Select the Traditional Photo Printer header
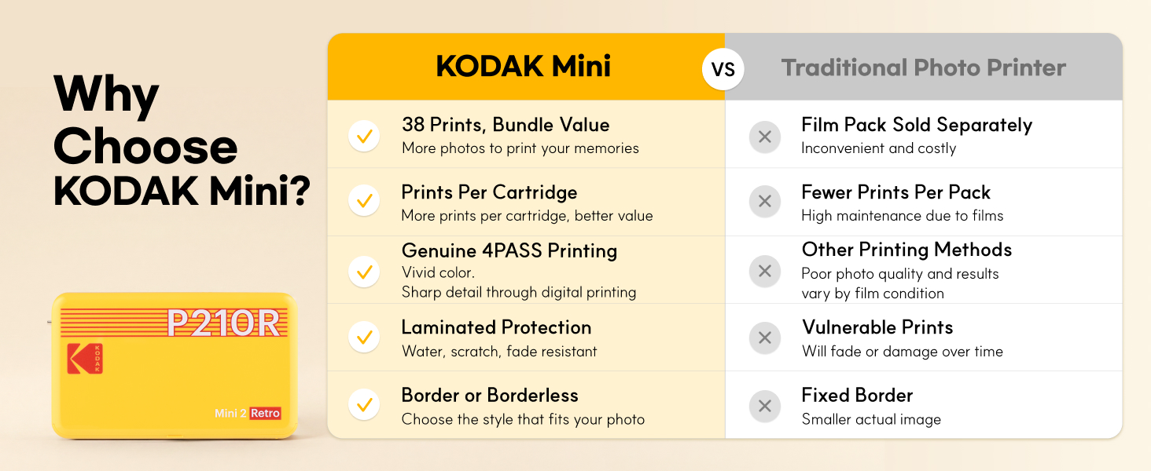Viewport: 1151px width, 471px height. pyautogui.click(x=924, y=67)
